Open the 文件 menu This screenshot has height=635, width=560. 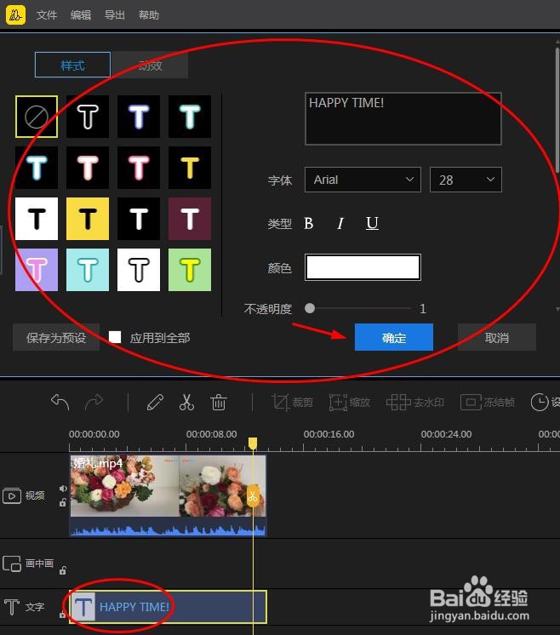(x=47, y=15)
